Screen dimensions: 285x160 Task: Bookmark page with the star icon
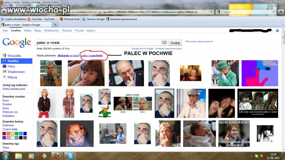pos(205,12)
